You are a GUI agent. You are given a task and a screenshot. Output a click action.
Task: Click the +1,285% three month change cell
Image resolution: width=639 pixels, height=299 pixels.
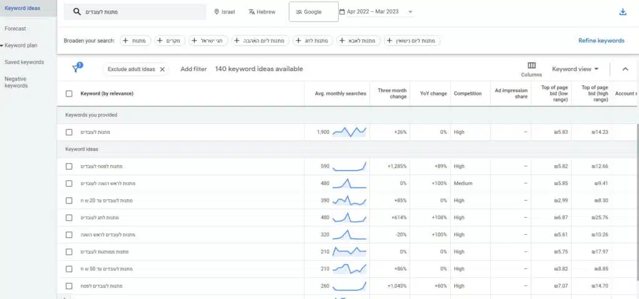[397, 166]
